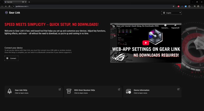Bookmark the page using the star icon
The width and height of the screenshot is (204, 111).
[173, 6]
